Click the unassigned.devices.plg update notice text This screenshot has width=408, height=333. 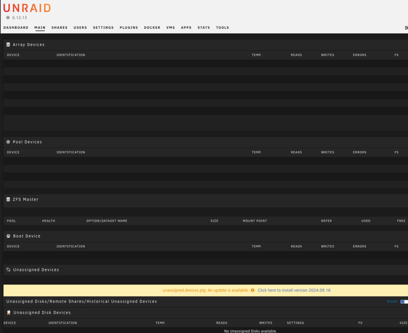tap(206, 290)
